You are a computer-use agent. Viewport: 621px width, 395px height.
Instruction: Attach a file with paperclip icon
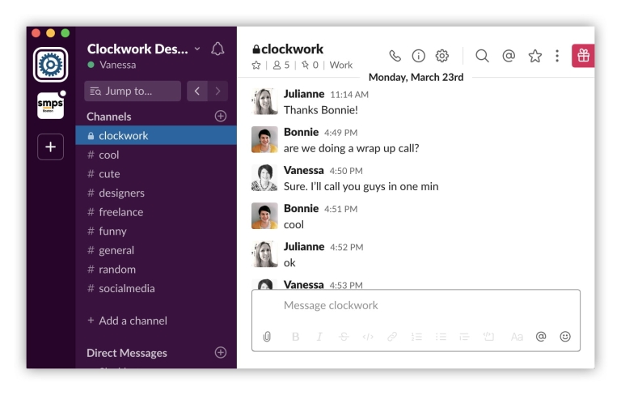(267, 337)
